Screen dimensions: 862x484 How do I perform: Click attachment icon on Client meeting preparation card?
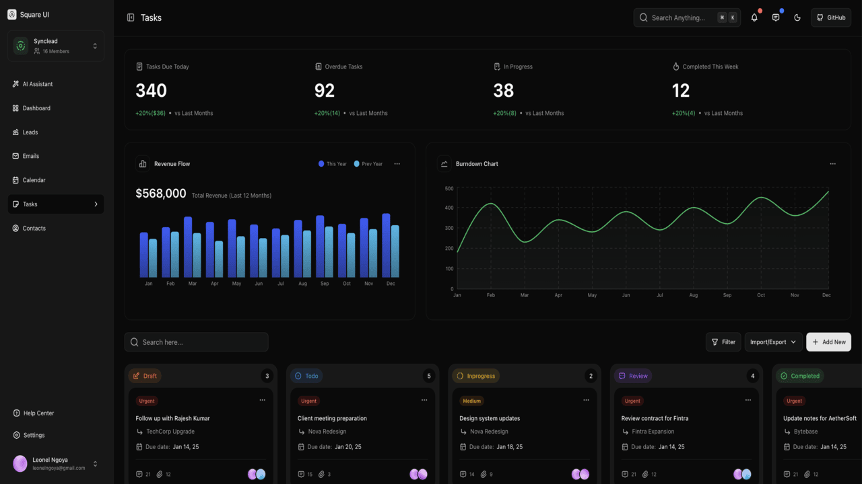321,475
